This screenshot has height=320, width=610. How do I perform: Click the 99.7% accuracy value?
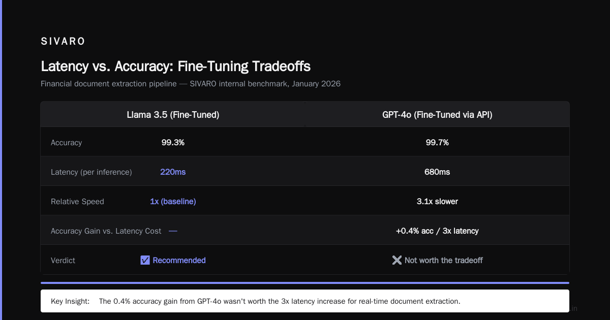(x=437, y=143)
